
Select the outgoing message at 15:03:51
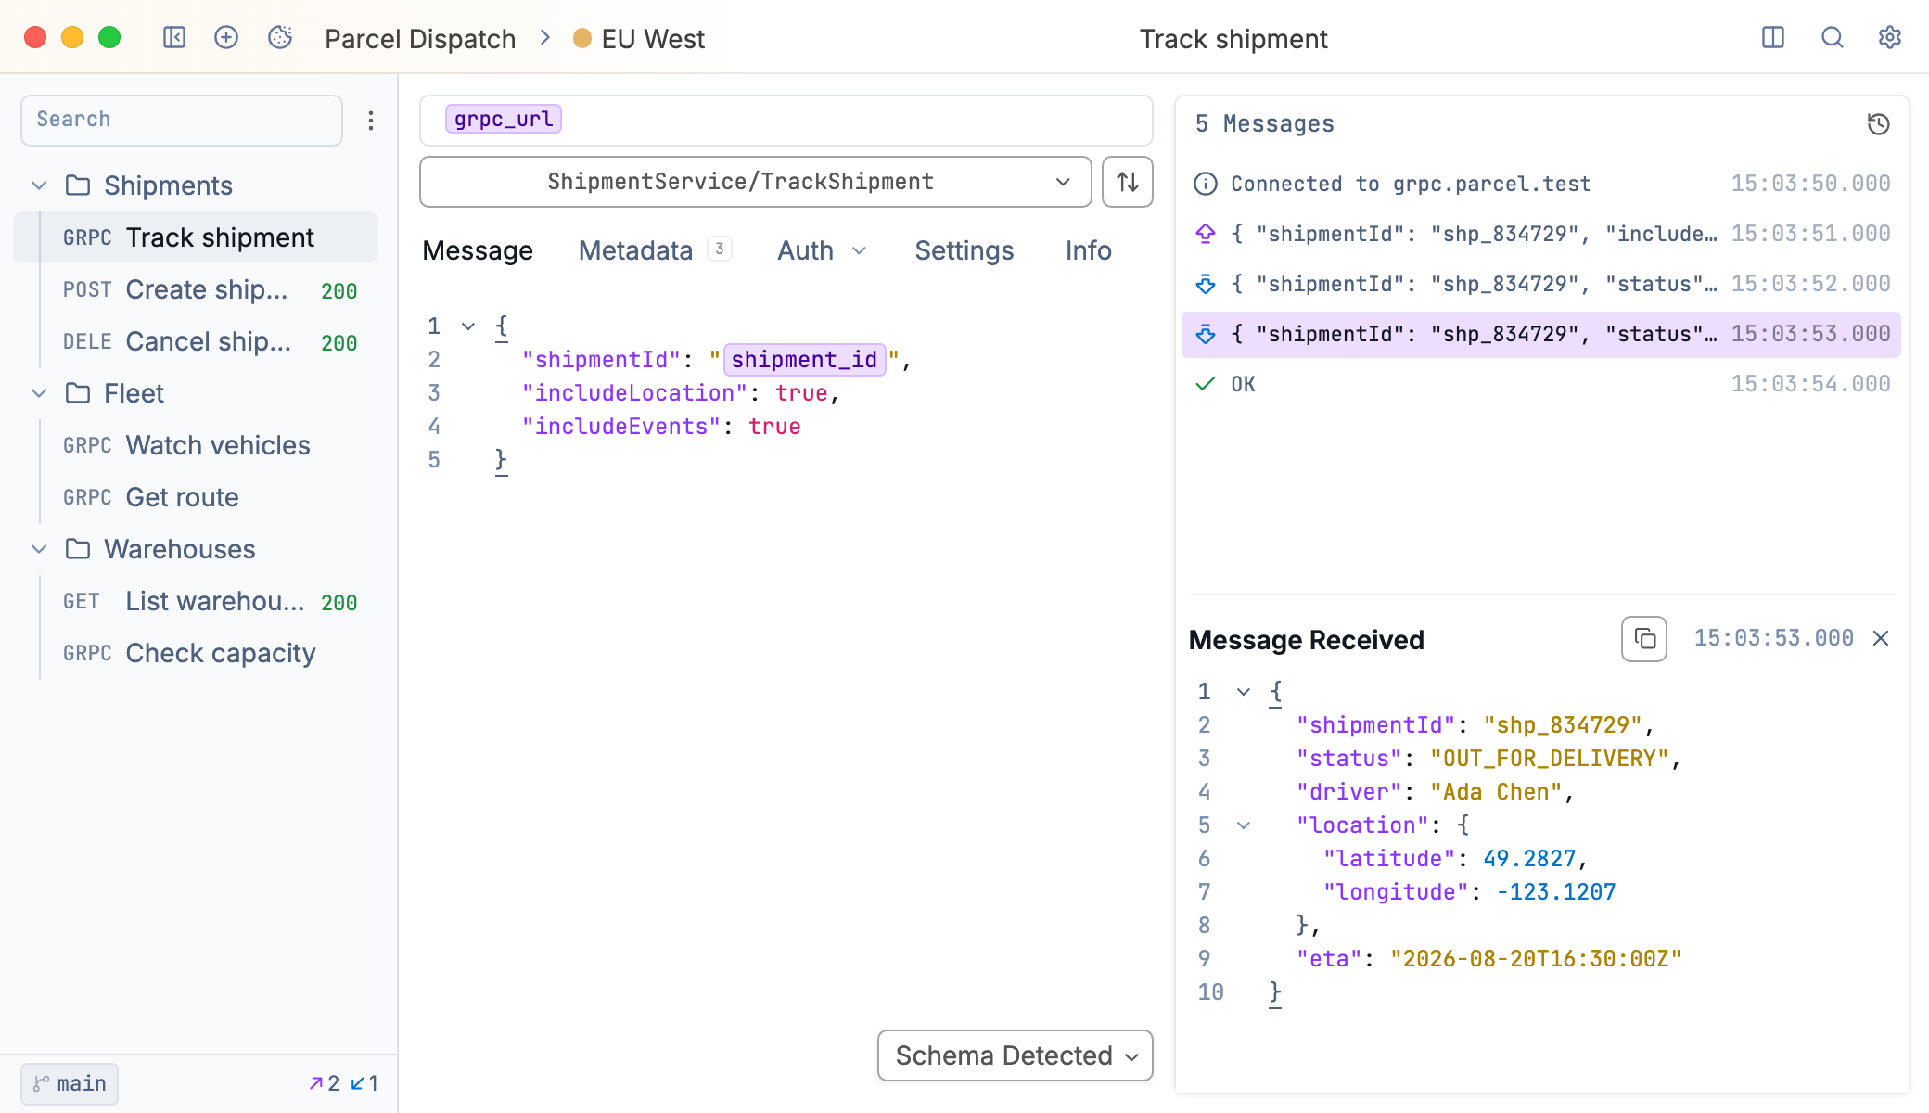(x=1541, y=234)
